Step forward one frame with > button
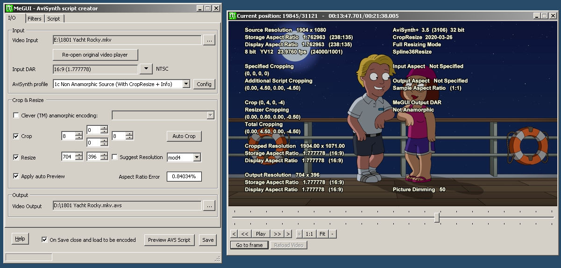Image resolution: width=561 pixels, height=268 pixels. [x=288, y=234]
